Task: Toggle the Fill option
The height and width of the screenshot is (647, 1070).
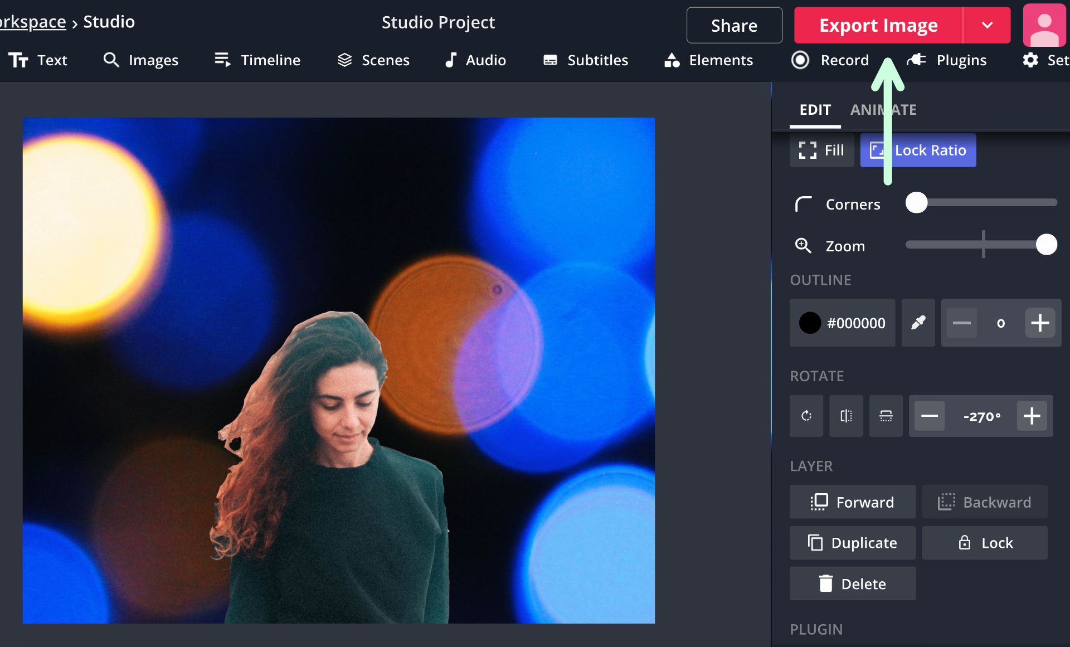Action: [x=821, y=150]
